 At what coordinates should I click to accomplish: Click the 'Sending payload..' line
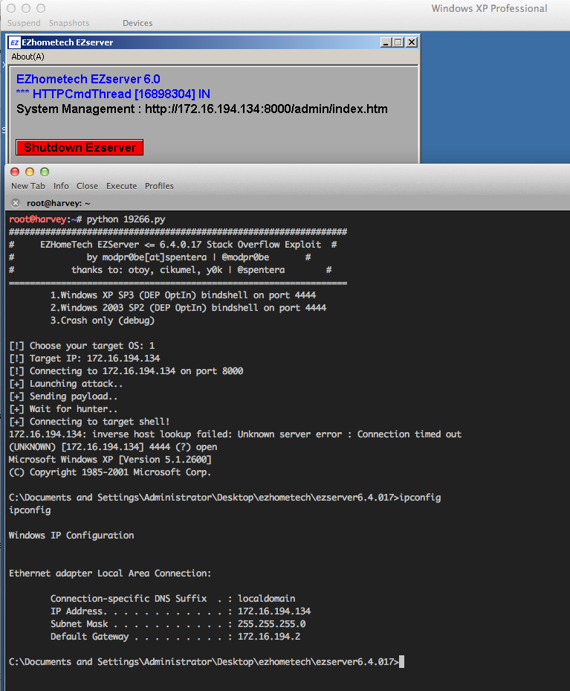click(x=63, y=396)
